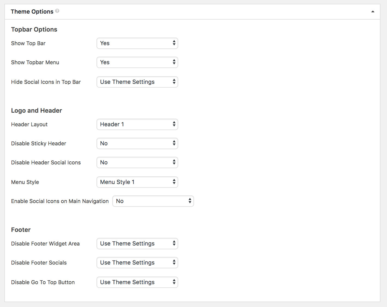
Task: Open the Show Top Bar dropdown
Action: point(137,43)
